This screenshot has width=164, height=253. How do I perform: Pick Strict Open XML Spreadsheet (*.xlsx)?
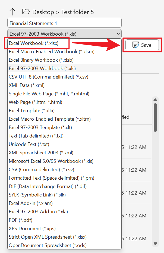tap(64, 237)
